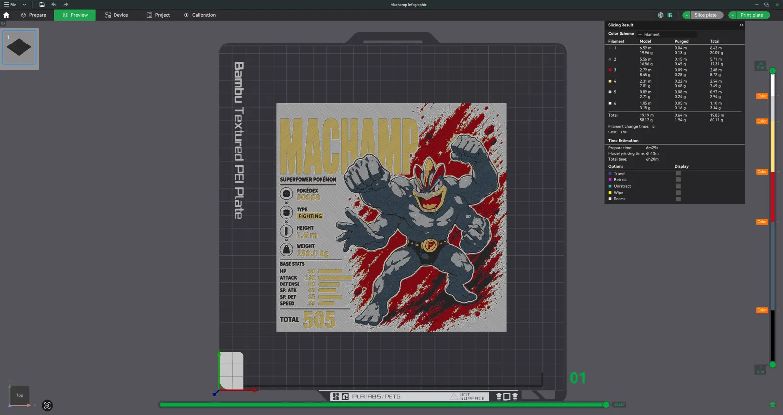Click the lowest Color change marker on layer slider
The width and height of the screenshot is (783, 415).
pyautogui.click(x=762, y=310)
